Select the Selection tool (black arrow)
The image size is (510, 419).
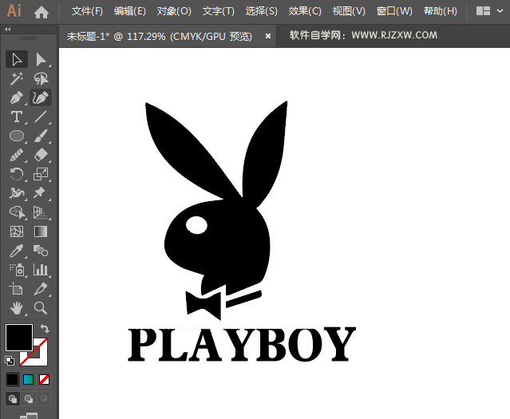coord(17,60)
